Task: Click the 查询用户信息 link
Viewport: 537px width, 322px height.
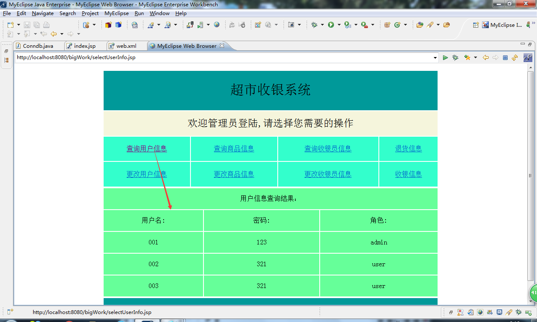Action: click(147, 148)
